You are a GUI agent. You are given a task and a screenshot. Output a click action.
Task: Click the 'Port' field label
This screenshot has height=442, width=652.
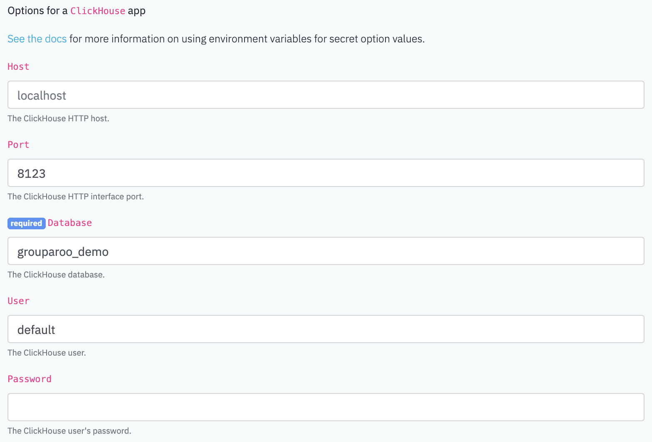18,145
